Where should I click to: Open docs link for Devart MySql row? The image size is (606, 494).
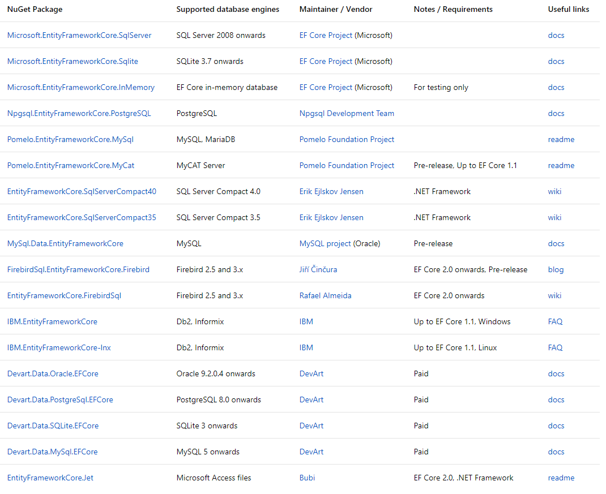coord(556,452)
